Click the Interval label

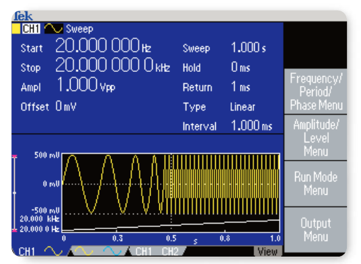[200, 126]
